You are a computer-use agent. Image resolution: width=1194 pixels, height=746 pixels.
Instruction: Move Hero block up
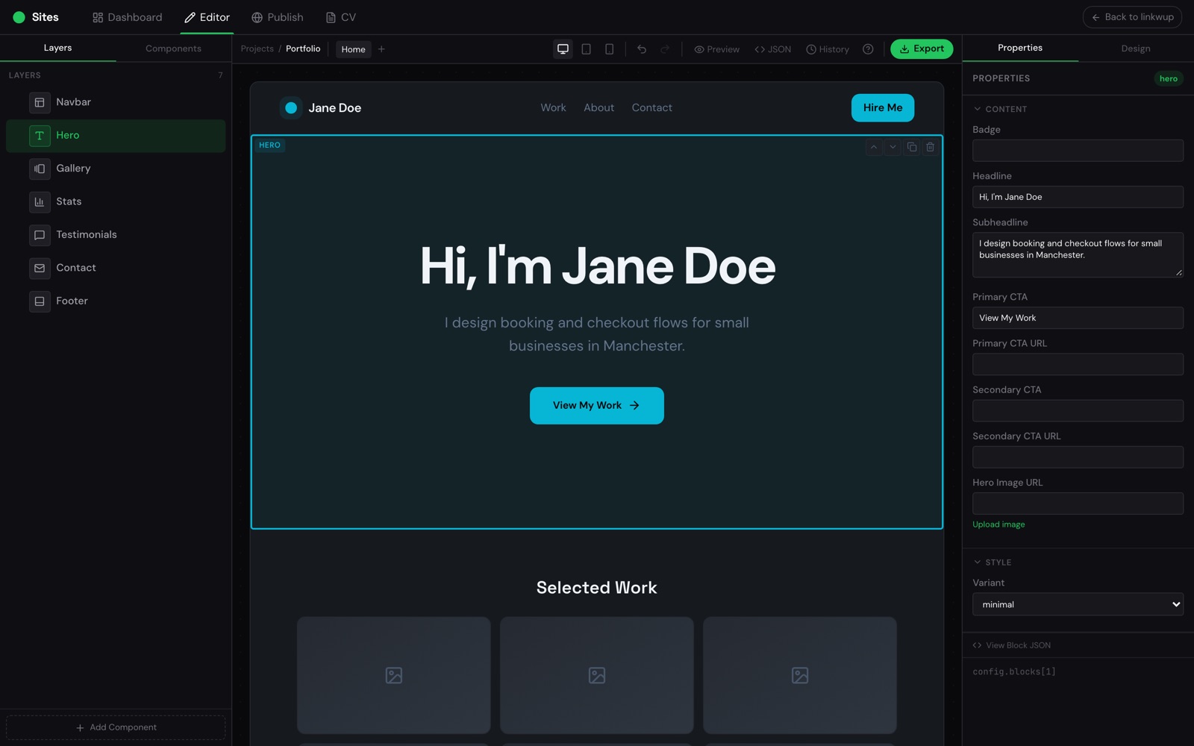point(873,147)
